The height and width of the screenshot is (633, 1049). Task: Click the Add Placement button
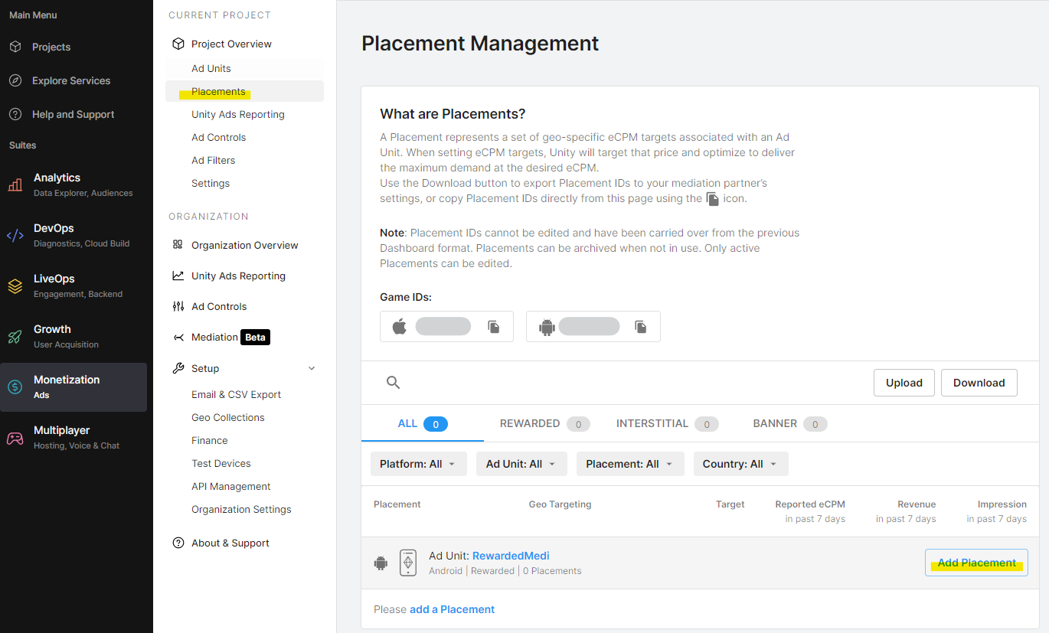[977, 563]
